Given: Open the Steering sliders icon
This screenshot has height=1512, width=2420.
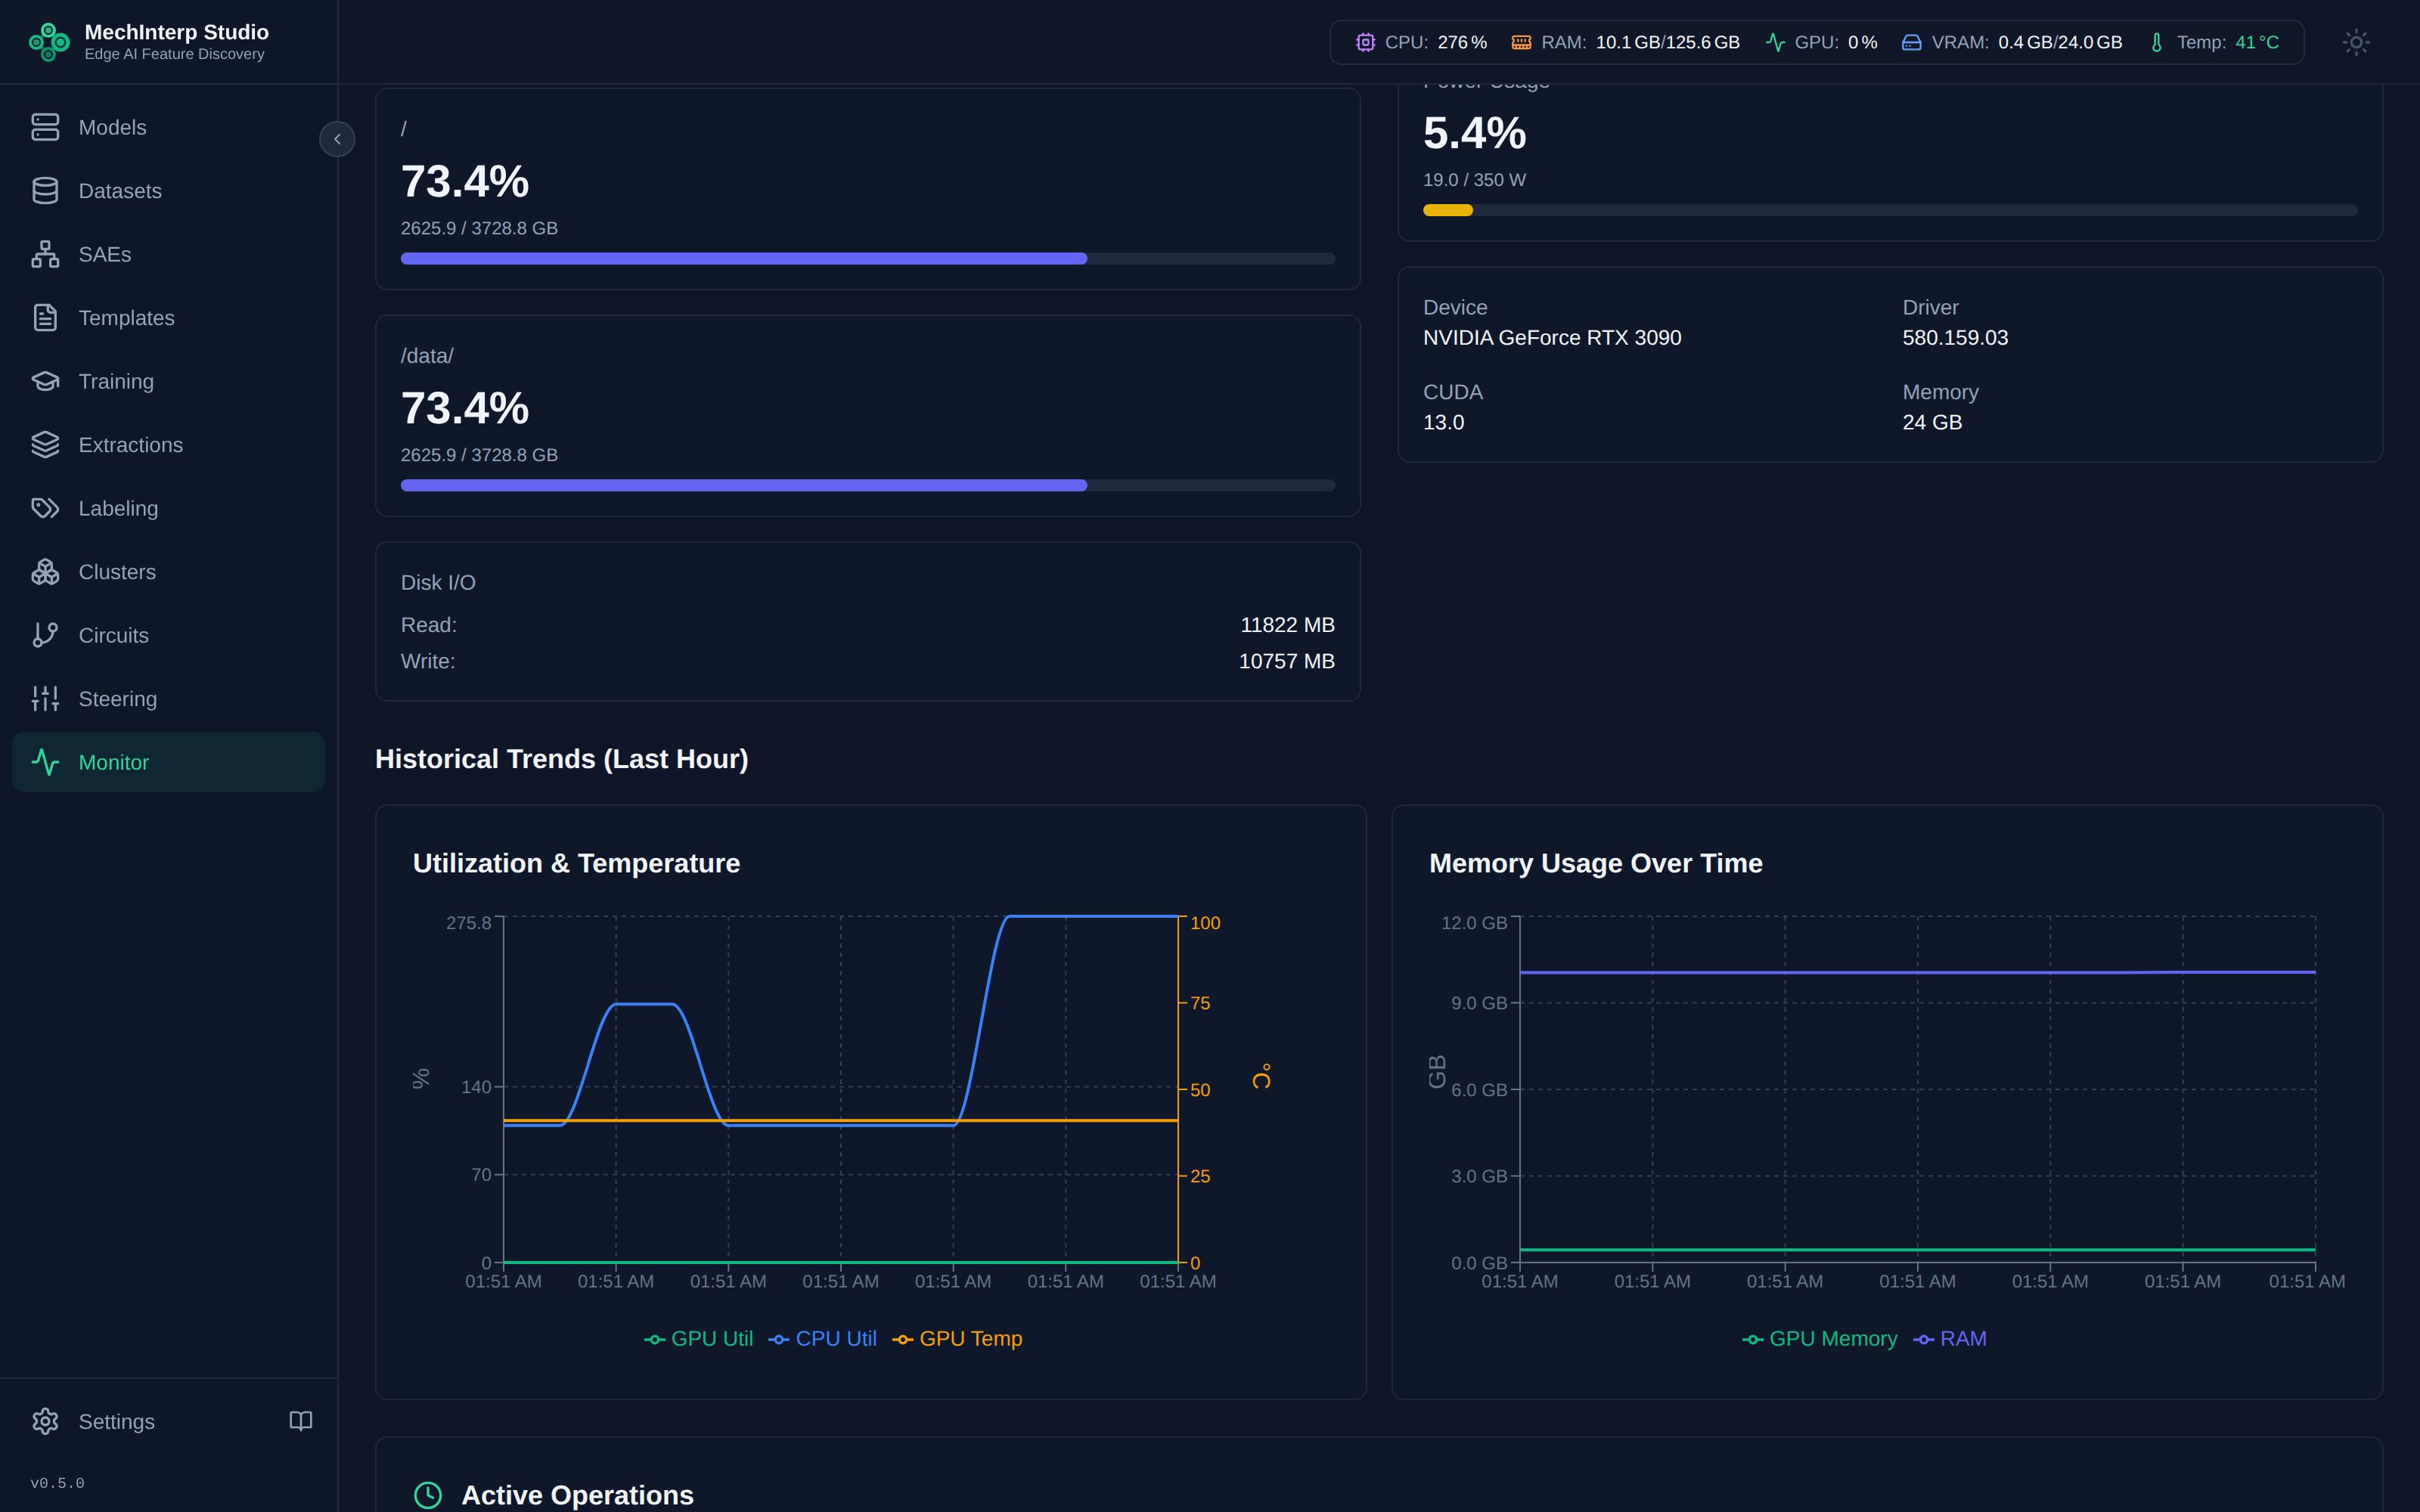Looking at the screenshot, I should click(45, 699).
